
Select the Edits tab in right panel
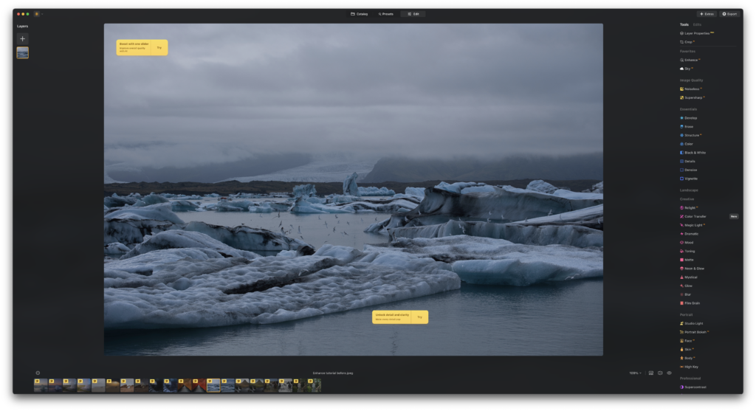(x=697, y=24)
